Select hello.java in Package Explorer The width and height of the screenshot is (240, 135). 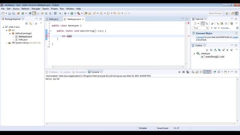click(x=23, y=40)
